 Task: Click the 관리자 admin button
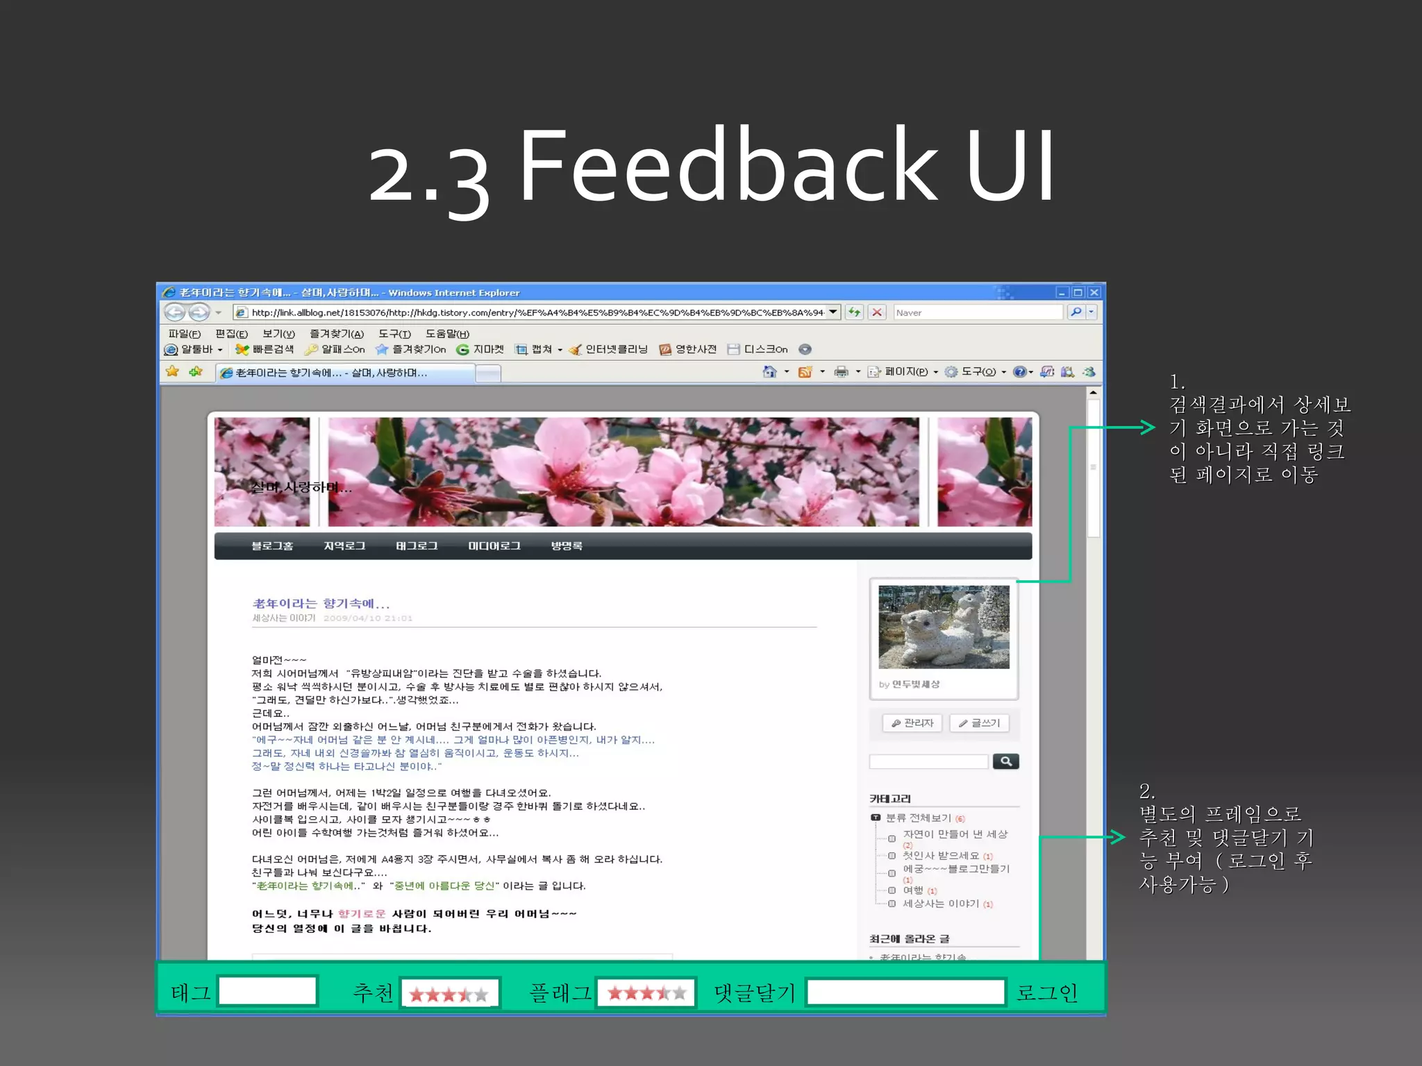click(912, 723)
